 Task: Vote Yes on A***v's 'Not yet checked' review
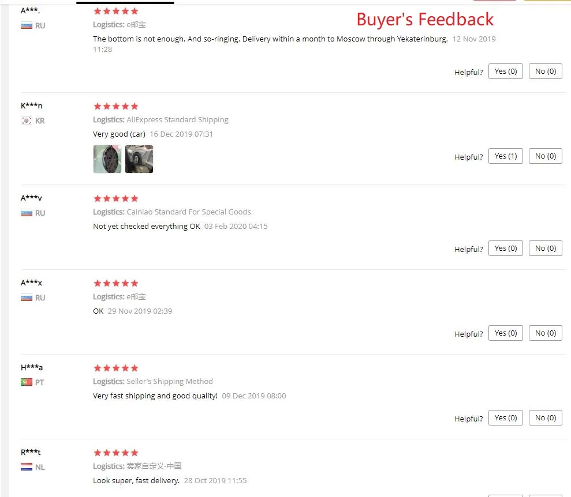click(x=505, y=248)
